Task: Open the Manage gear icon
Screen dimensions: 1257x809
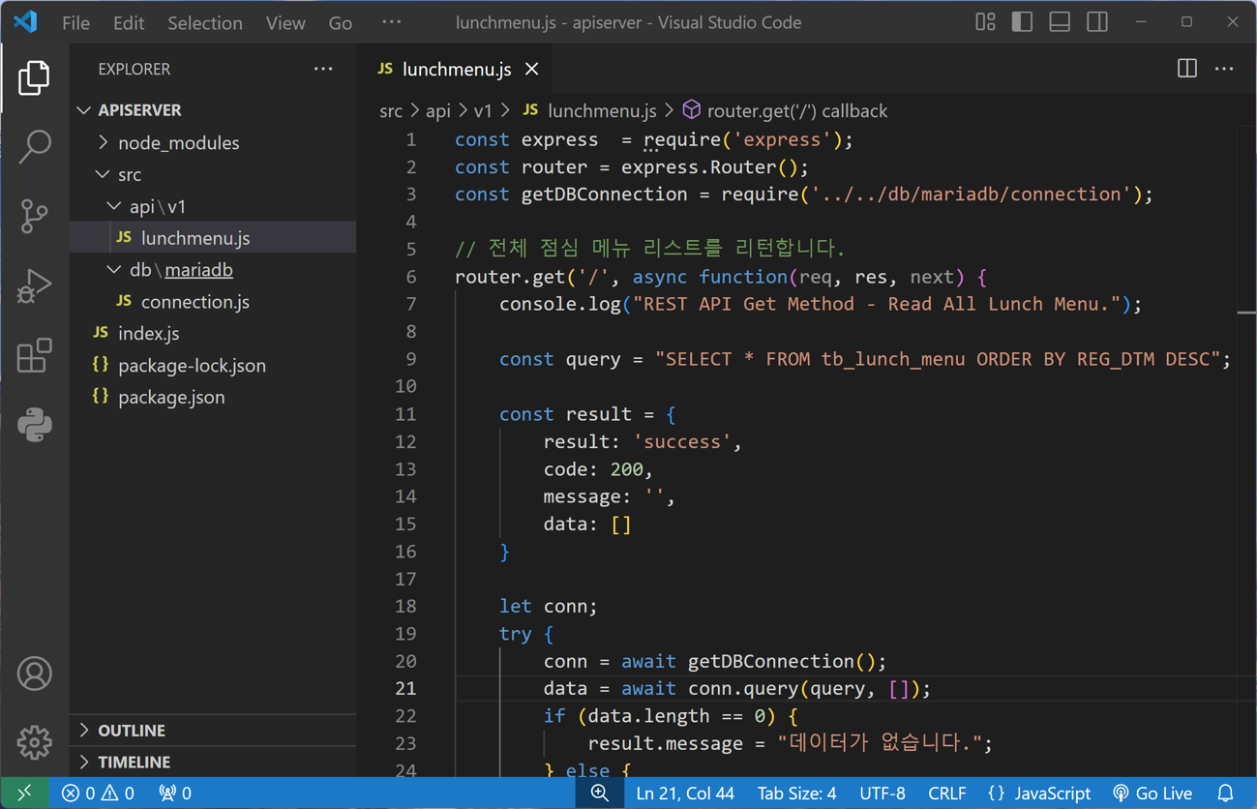Action: 34,742
